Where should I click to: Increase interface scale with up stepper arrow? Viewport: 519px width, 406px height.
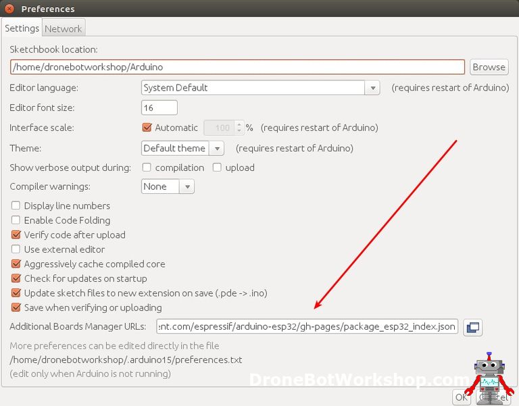coord(239,125)
